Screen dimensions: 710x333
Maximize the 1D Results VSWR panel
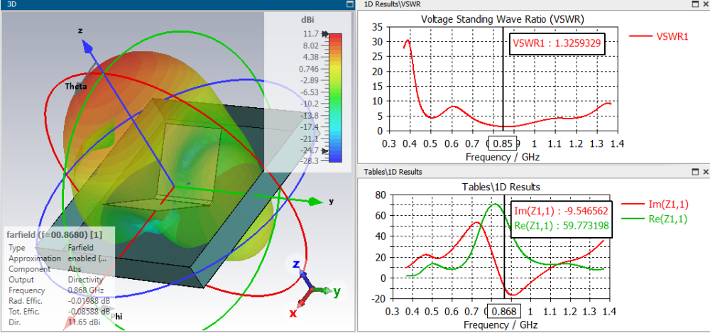(x=695, y=4)
